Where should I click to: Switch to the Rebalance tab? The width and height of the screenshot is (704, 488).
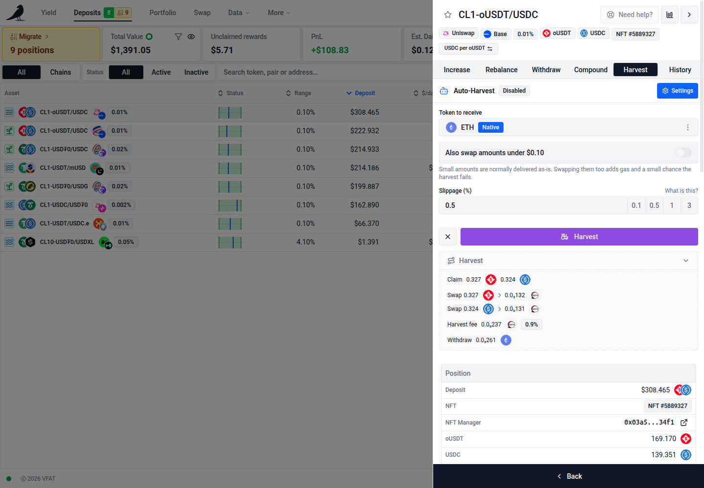pos(502,70)
